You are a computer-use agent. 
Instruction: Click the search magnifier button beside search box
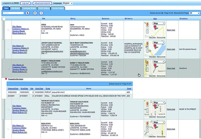click(28, 13)
